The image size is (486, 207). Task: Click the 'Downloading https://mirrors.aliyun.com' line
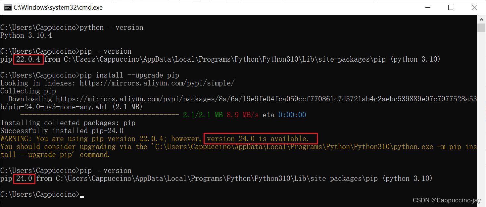pos(242,99)
